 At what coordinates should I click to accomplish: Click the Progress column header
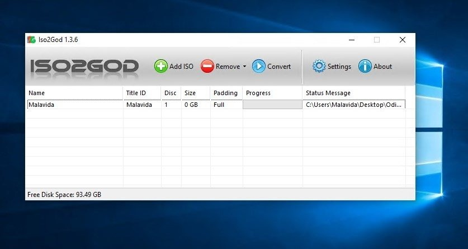272,93
